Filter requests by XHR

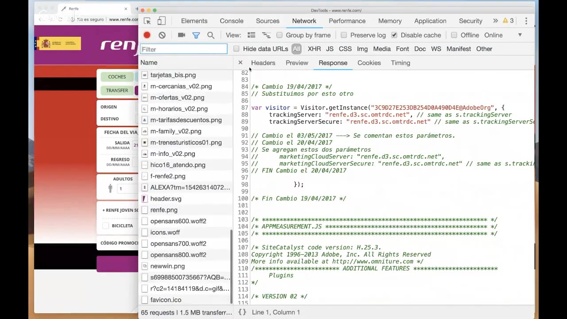[314, 49]
